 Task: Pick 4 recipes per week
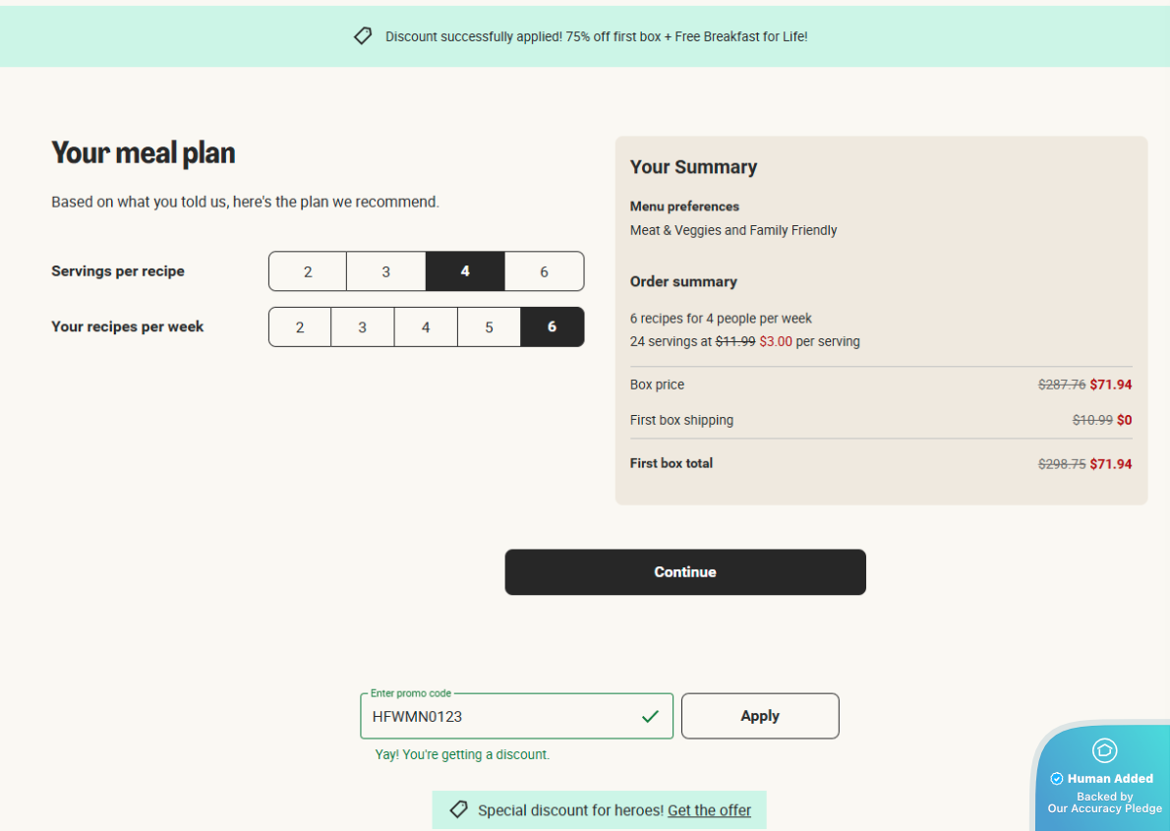pyautogui.click(x=426, y=327)
